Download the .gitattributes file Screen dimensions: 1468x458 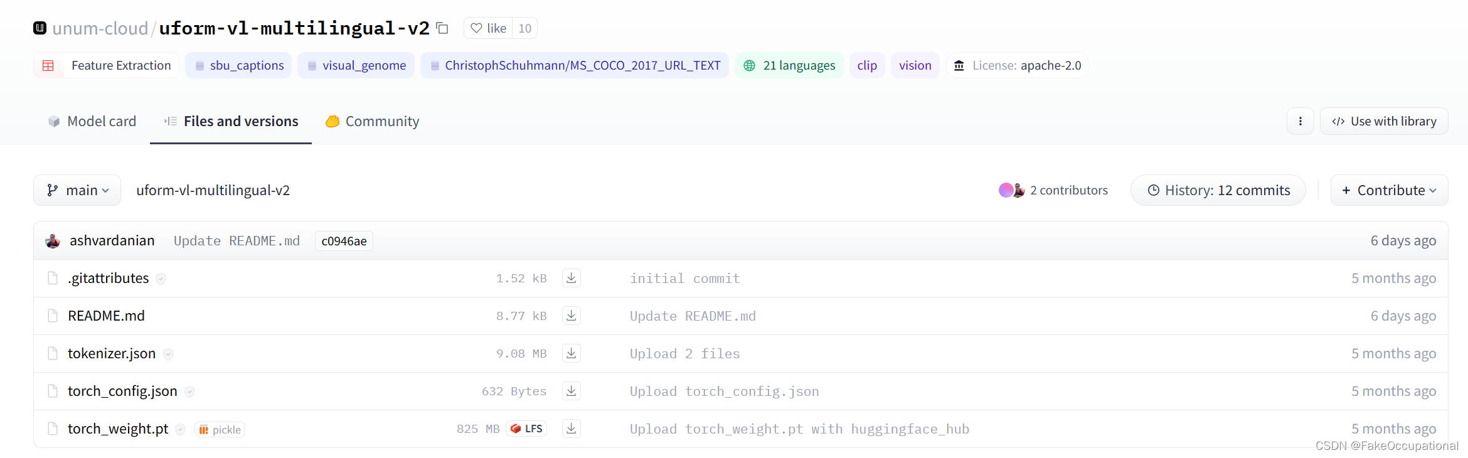[571, 278]
